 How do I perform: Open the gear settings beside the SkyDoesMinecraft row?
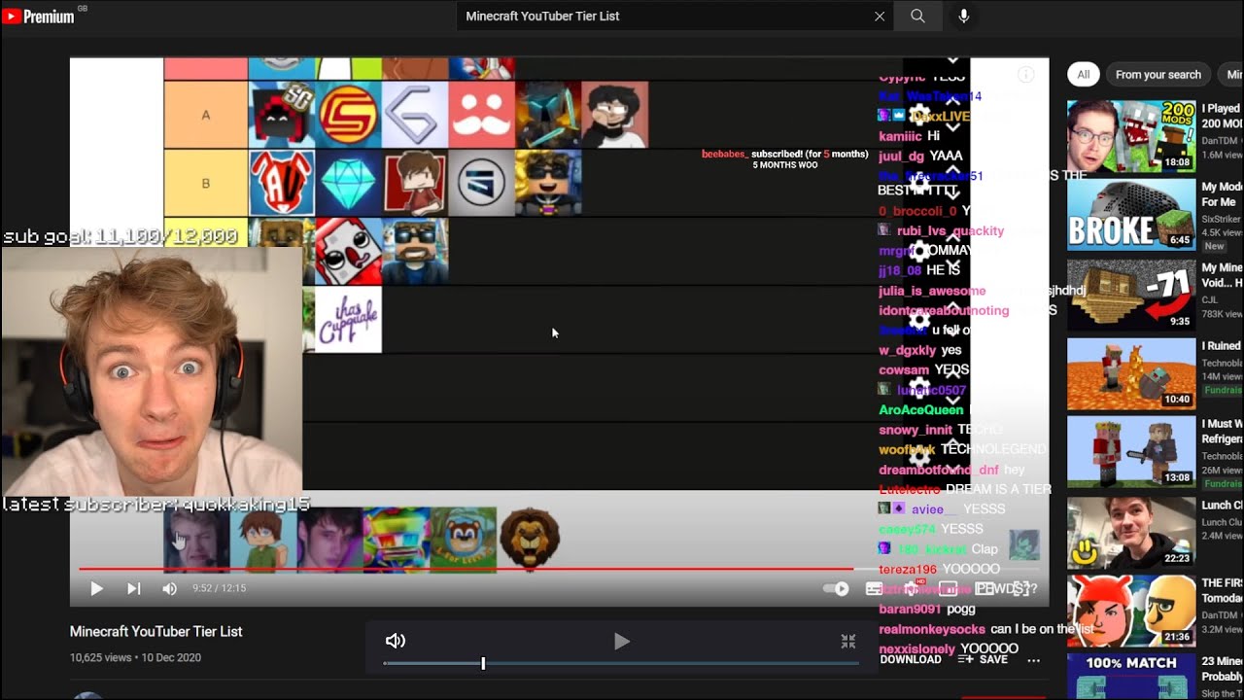[919, 251]
